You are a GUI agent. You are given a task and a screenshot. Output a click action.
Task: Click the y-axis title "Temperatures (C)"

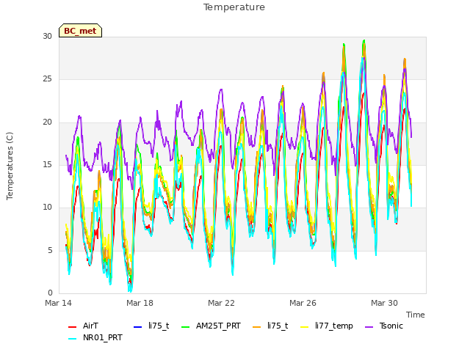tap(10, 166)
